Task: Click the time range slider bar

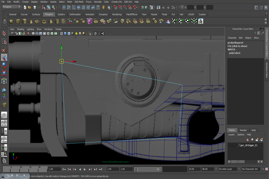Action: [148, 169]
